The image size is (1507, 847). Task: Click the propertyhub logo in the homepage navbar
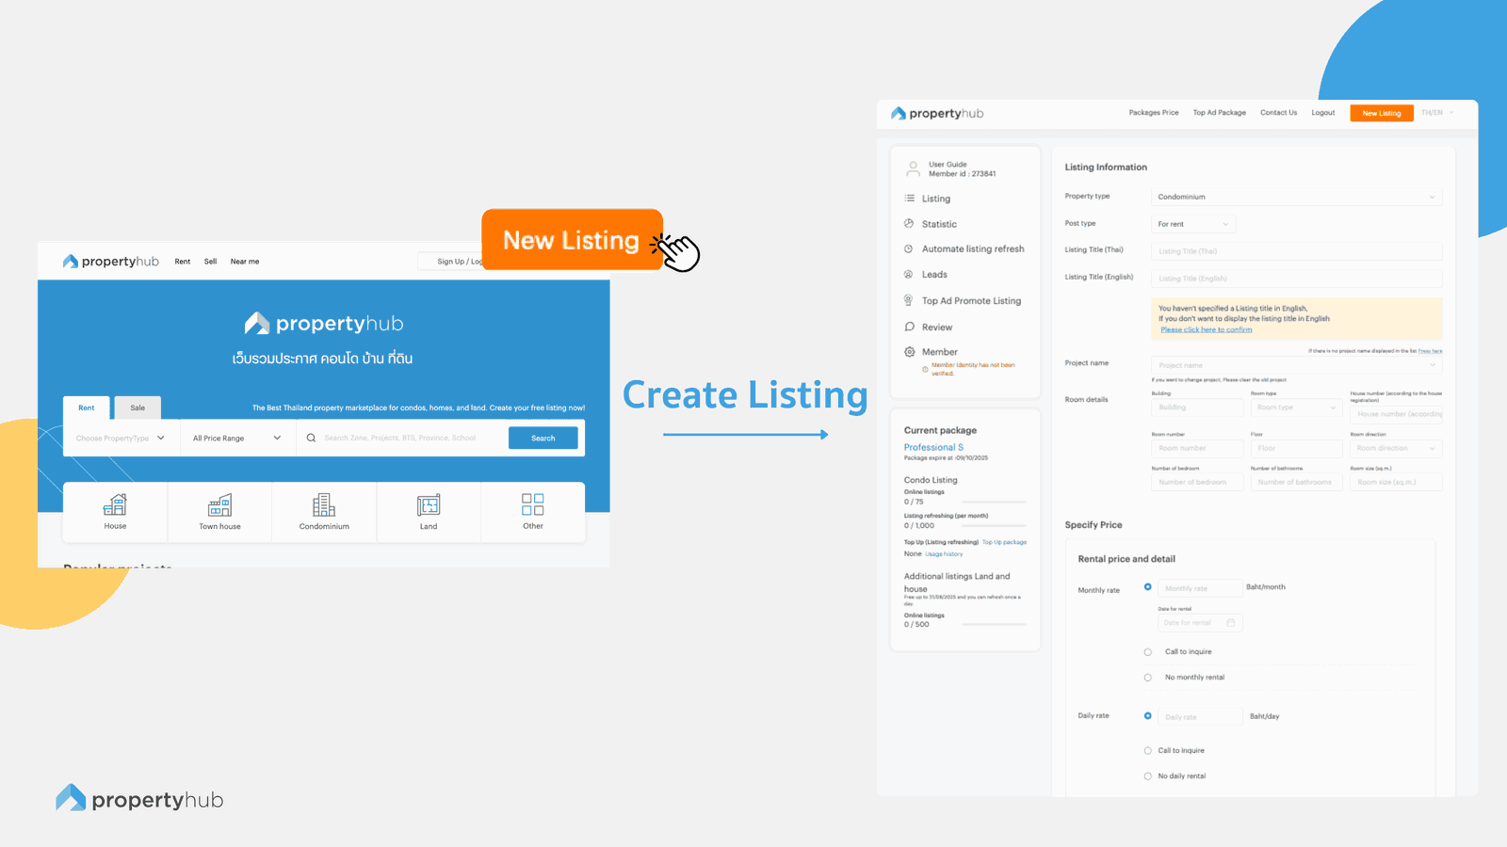111,262
